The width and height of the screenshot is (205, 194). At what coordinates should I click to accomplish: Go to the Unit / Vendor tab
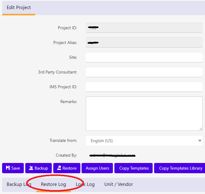click(x=119, y=184)
